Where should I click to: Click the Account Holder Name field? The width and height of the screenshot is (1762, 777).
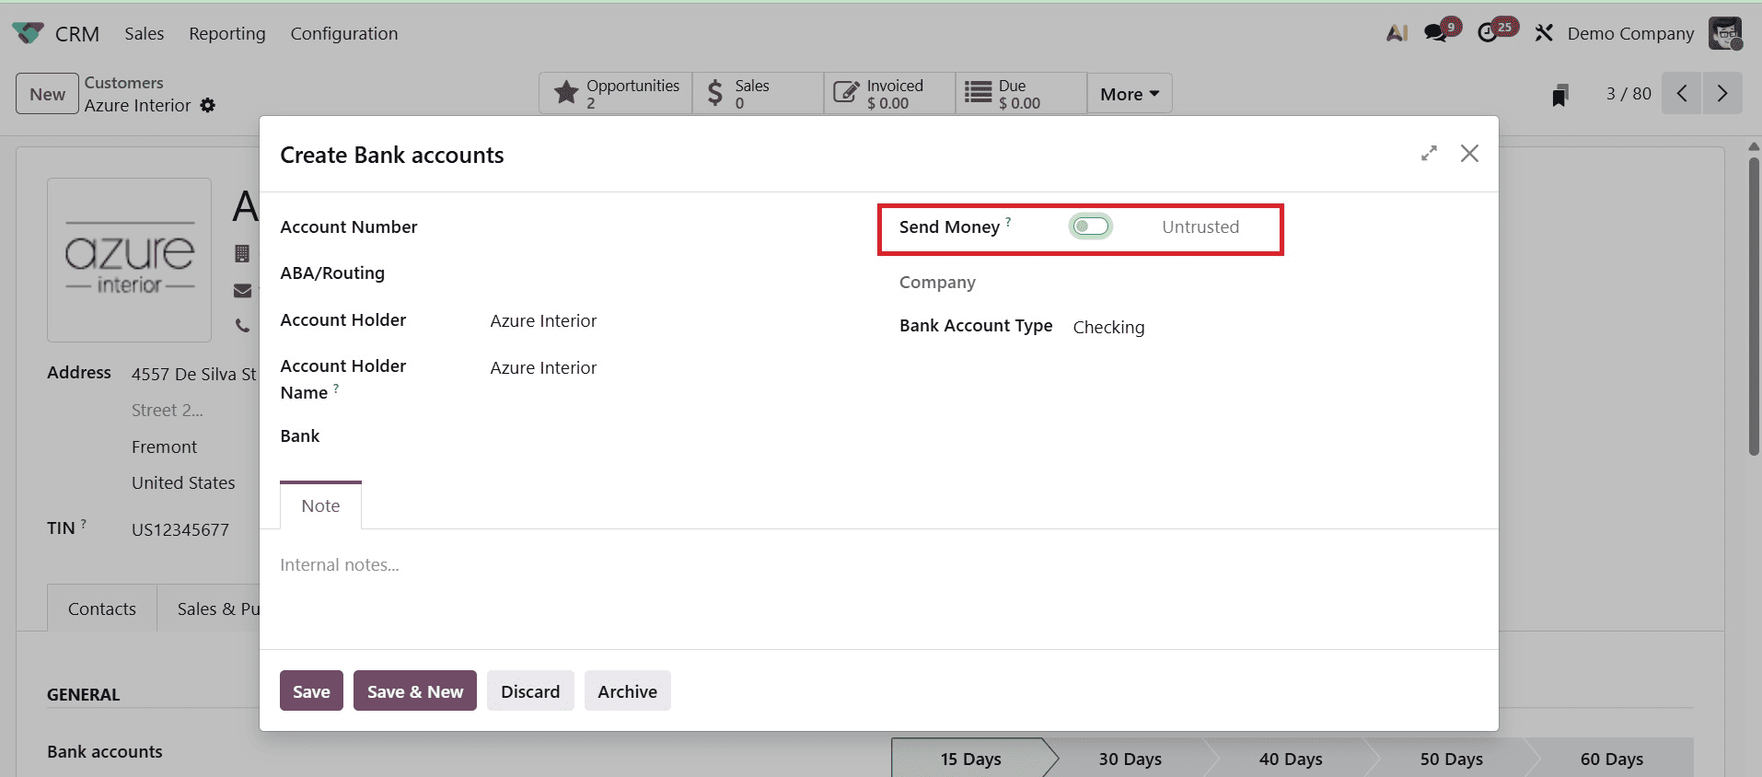pyautogui.click(x=674, y=367)
